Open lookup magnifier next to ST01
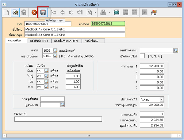The height and width of the screenshot is (140, 184). point(55,56)
